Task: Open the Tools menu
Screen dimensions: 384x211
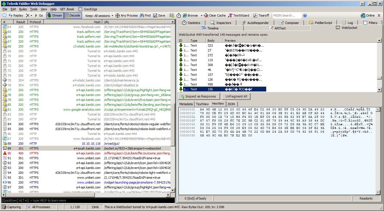Action: (x=34, y=9)
